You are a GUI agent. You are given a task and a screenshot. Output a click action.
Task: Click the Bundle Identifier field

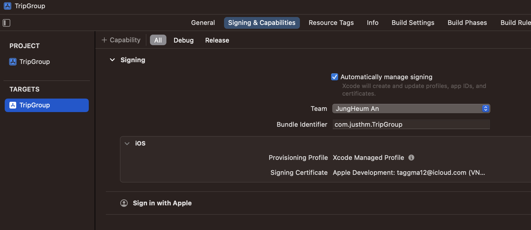[411, 124]
